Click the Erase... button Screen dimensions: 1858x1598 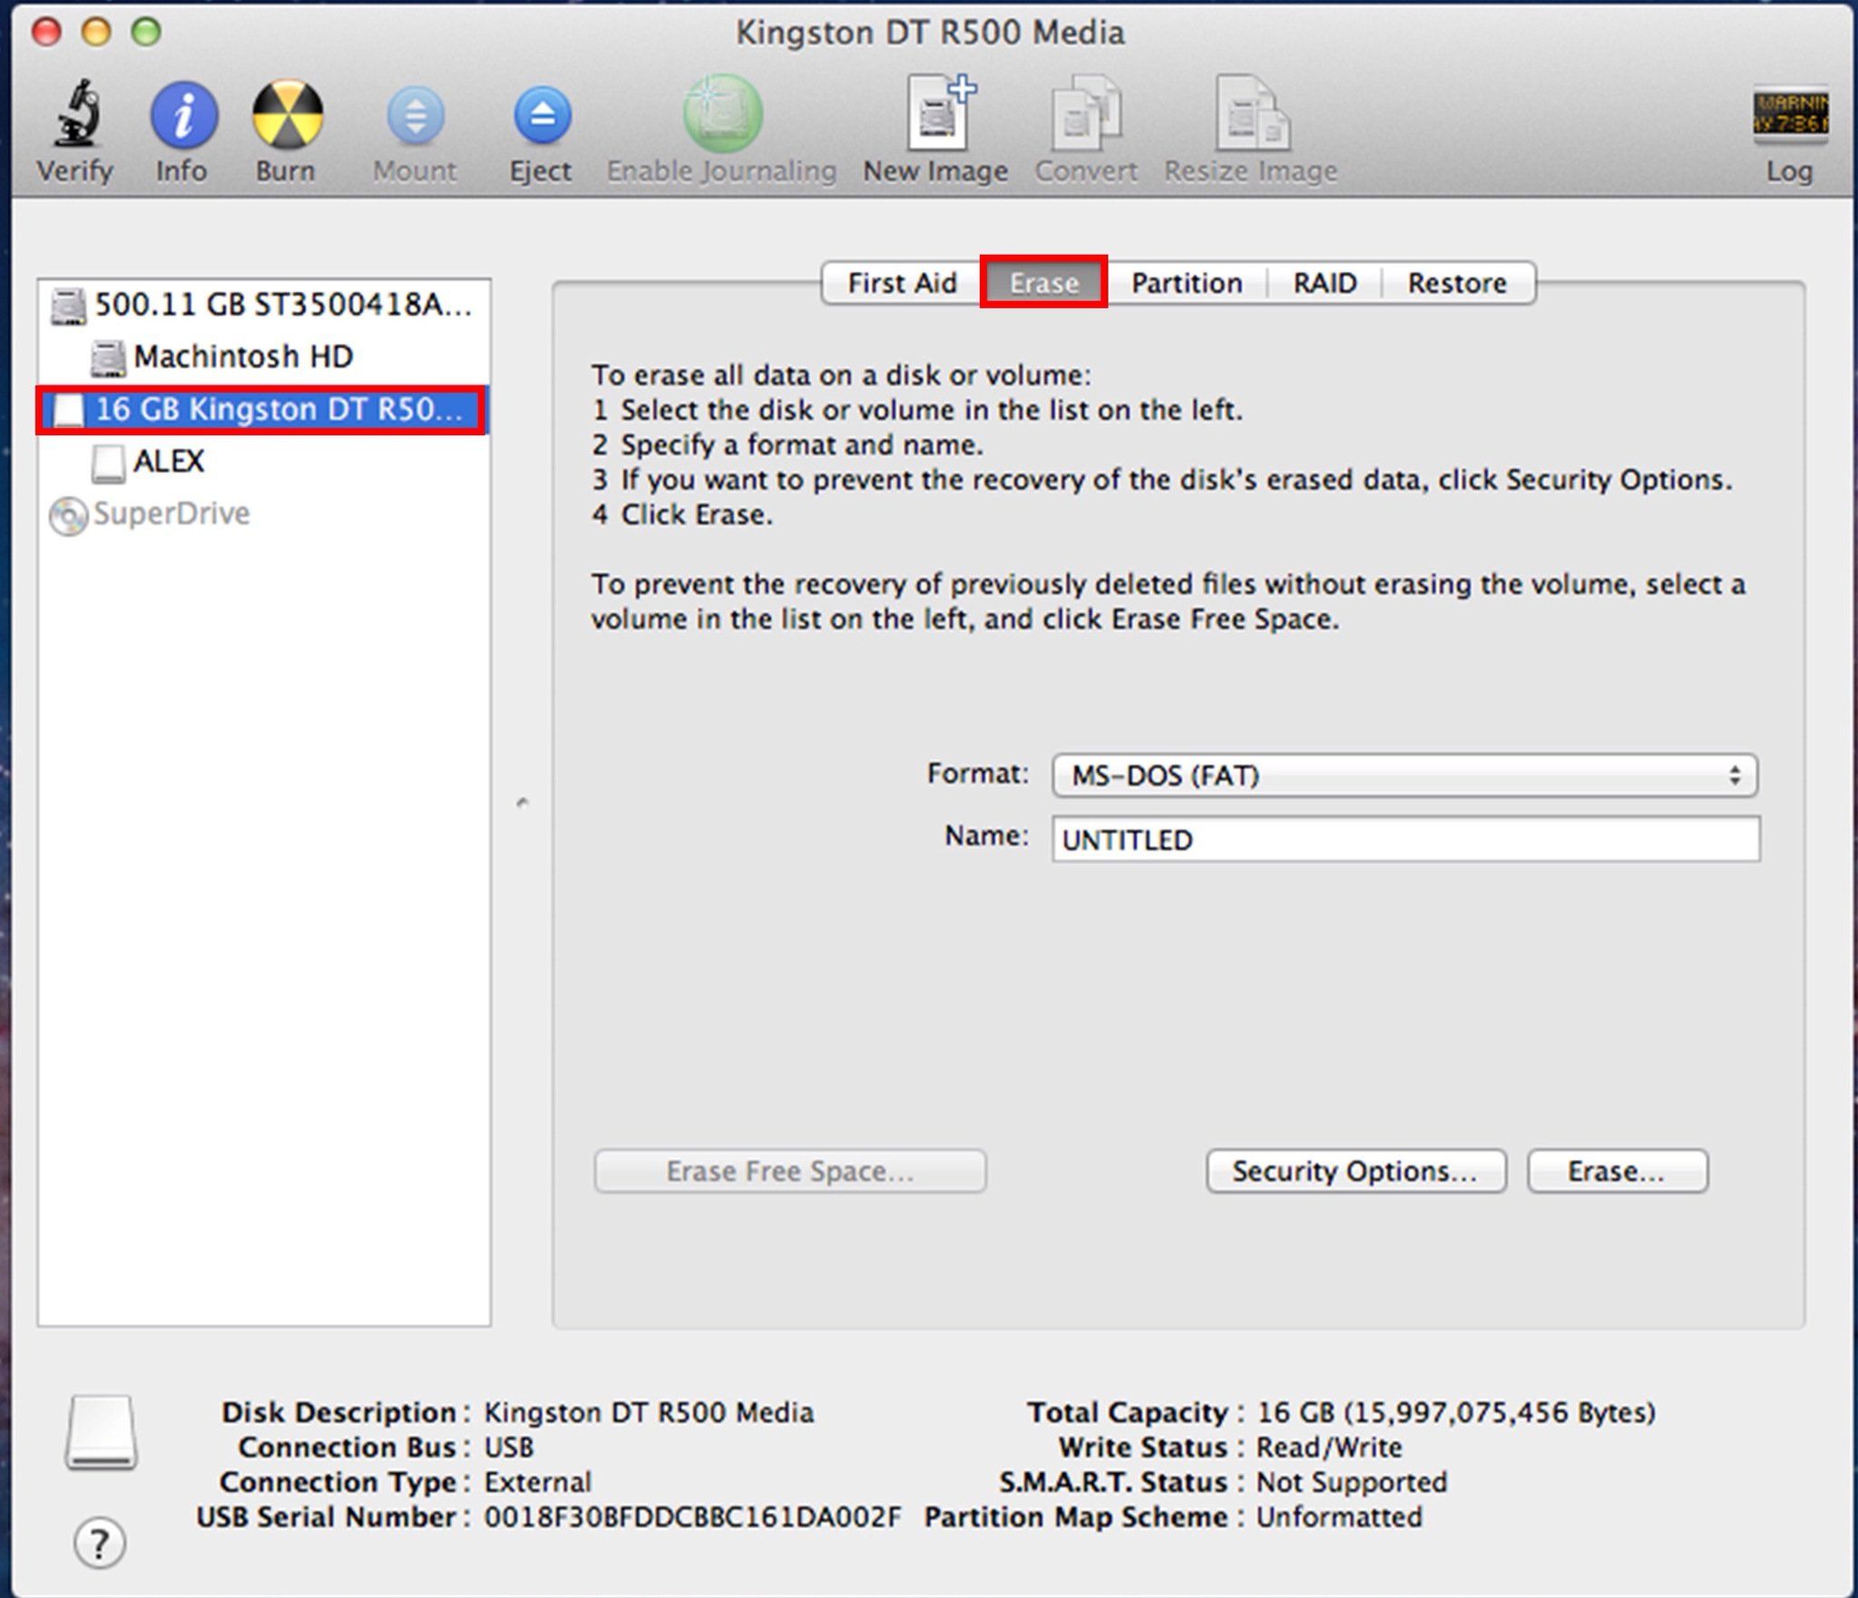(1618, 1171)
